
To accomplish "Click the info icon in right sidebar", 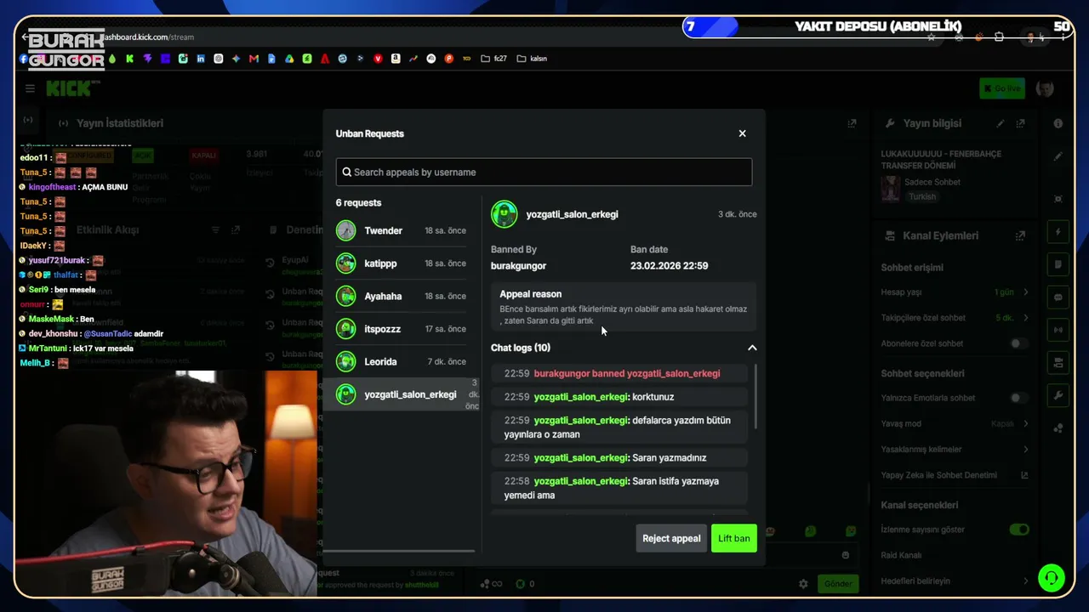I will point(1058,123).
